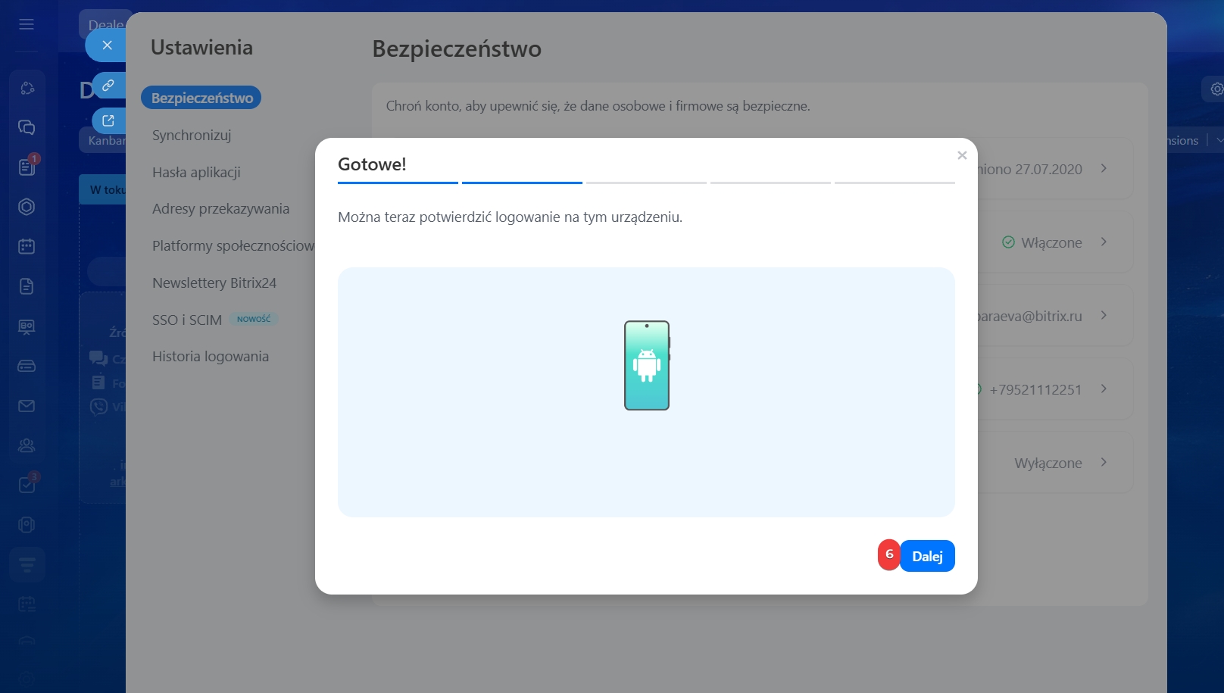1224x693 pixels.
Task: Click the blue copy link icon button
Action: (108, 85)
